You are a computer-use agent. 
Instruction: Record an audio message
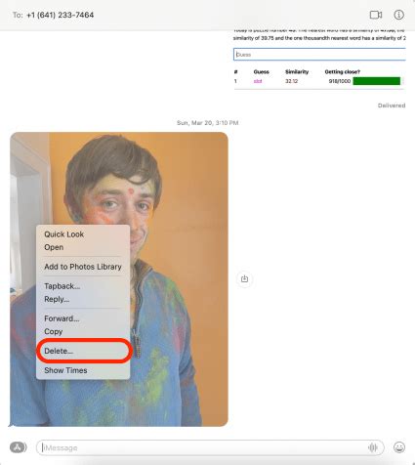373,447
